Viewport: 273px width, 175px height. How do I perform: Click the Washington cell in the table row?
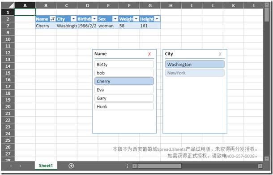click(67, 26)
